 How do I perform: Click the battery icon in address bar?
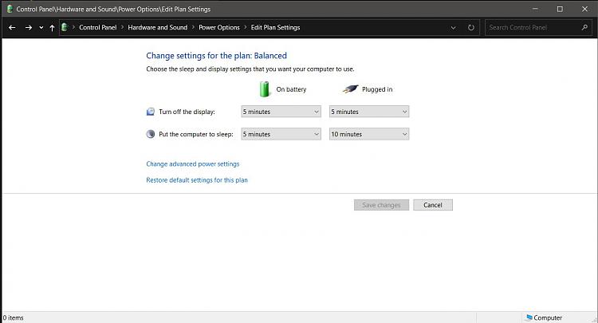65,27
